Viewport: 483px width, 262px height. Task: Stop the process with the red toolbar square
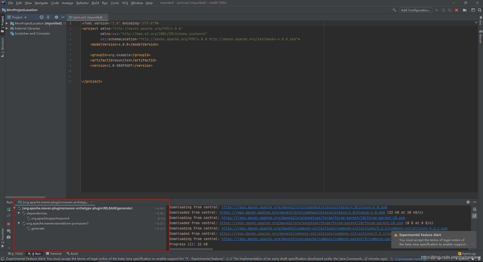click(457, 10)
